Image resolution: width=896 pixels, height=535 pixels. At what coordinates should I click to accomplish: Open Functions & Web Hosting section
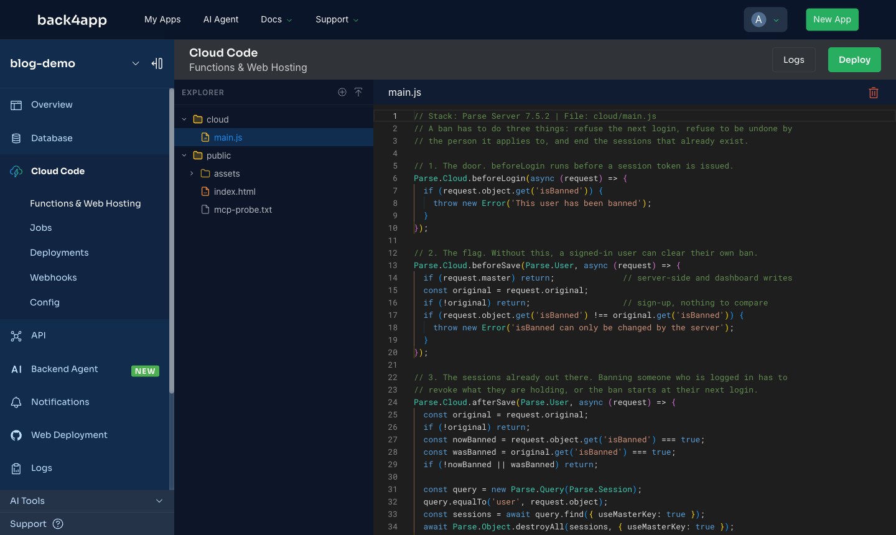85,203
